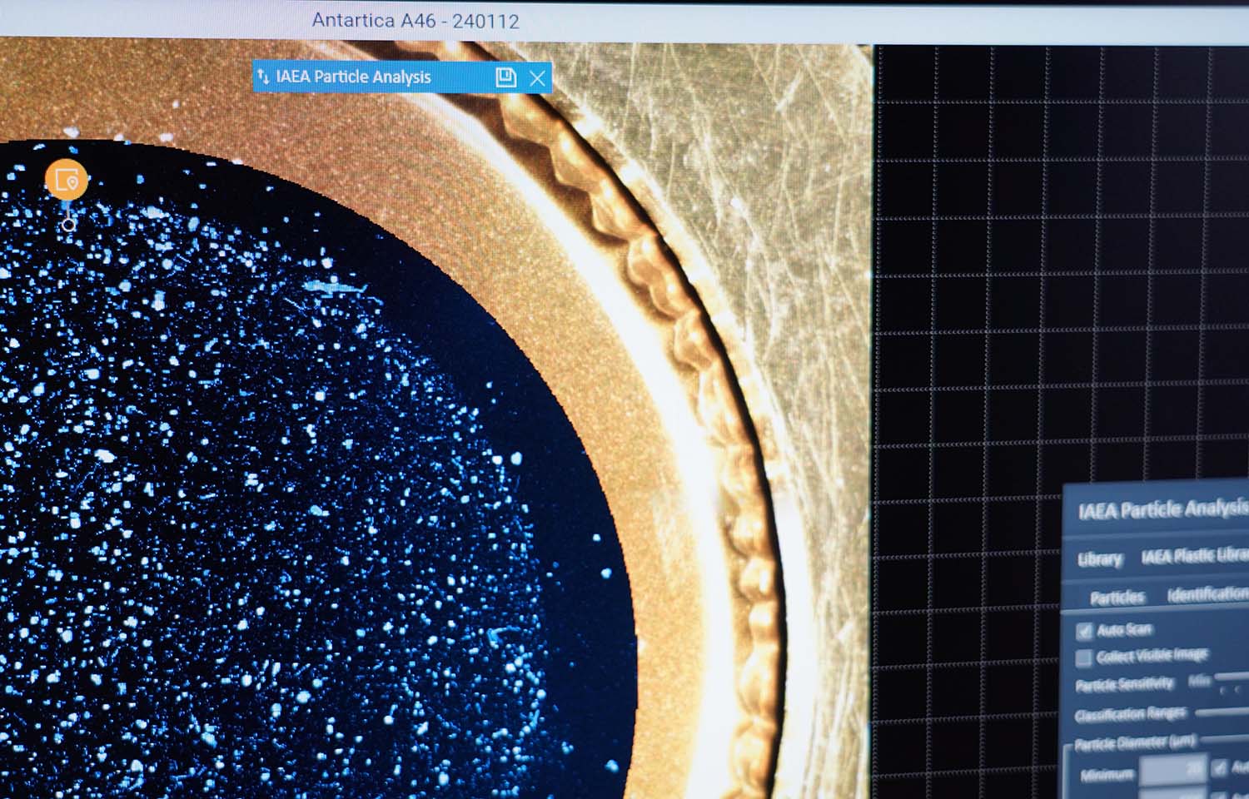Open the Library dropdown showing IAEA Plastic Library
Image resolution: width=1249 pixels, height=799 pixels.
[1193, 556]
